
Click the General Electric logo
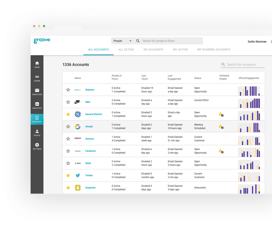coord(78,114)
